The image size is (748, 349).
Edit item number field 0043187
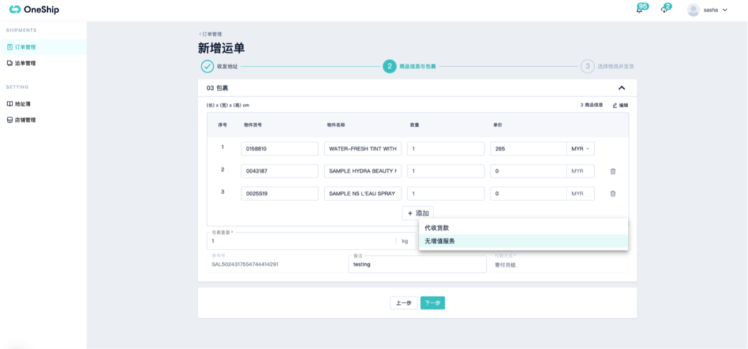point(280,171)
